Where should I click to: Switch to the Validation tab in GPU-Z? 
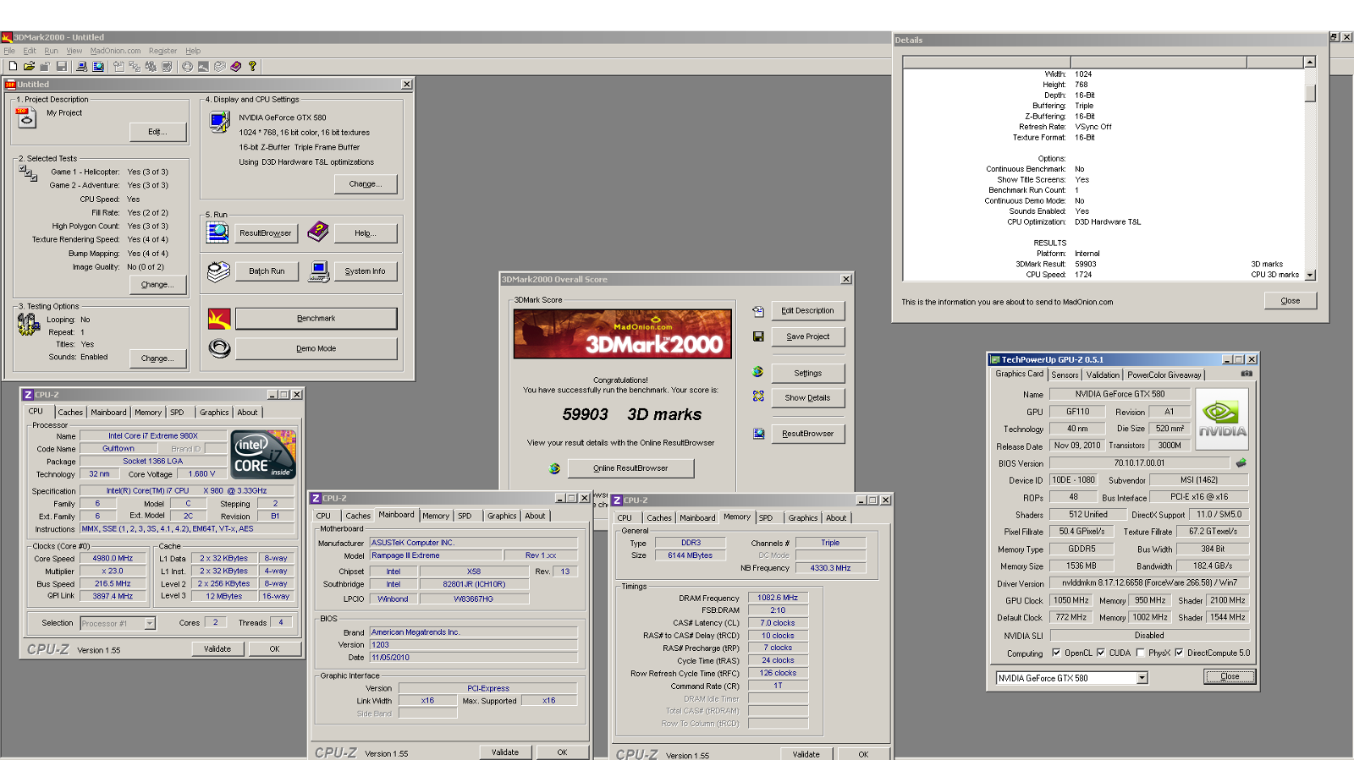pos(1103,375)
